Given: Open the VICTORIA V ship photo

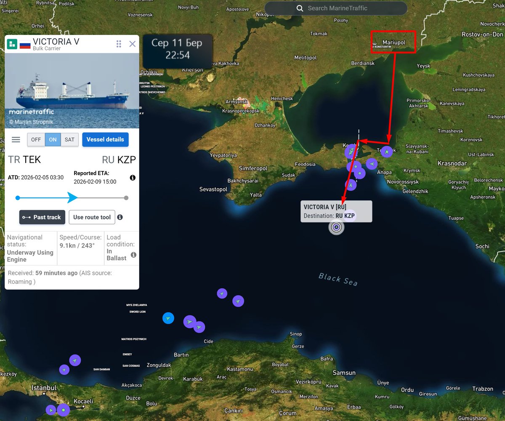Looking at the screenshot, I should [x=72, y=91].
